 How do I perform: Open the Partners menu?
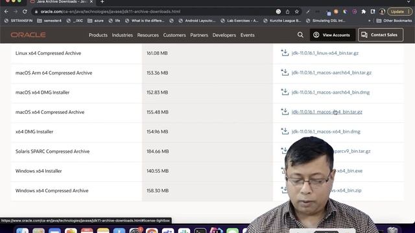coord(199,35)
